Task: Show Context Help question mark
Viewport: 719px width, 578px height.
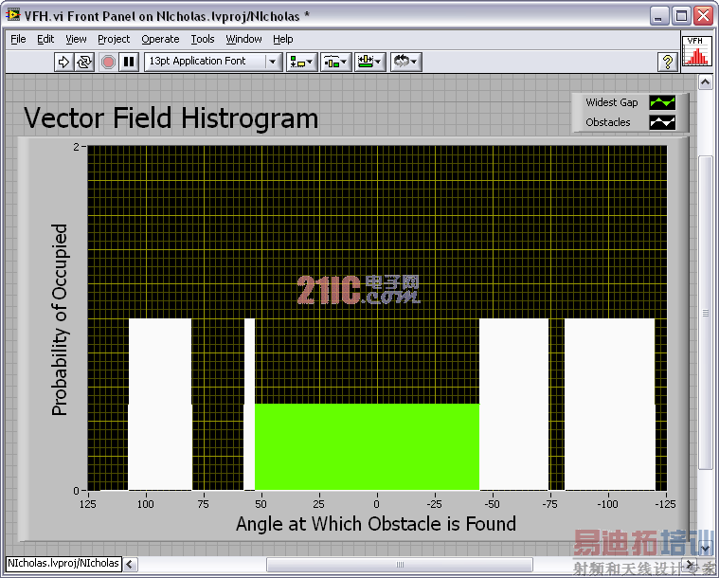Action: pos(668,62)
